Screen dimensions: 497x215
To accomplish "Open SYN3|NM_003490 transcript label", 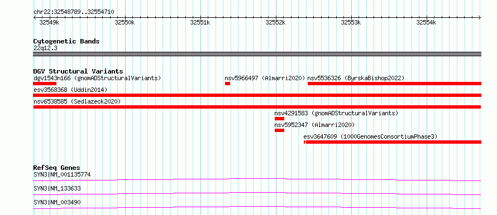I will pos(57,202).
